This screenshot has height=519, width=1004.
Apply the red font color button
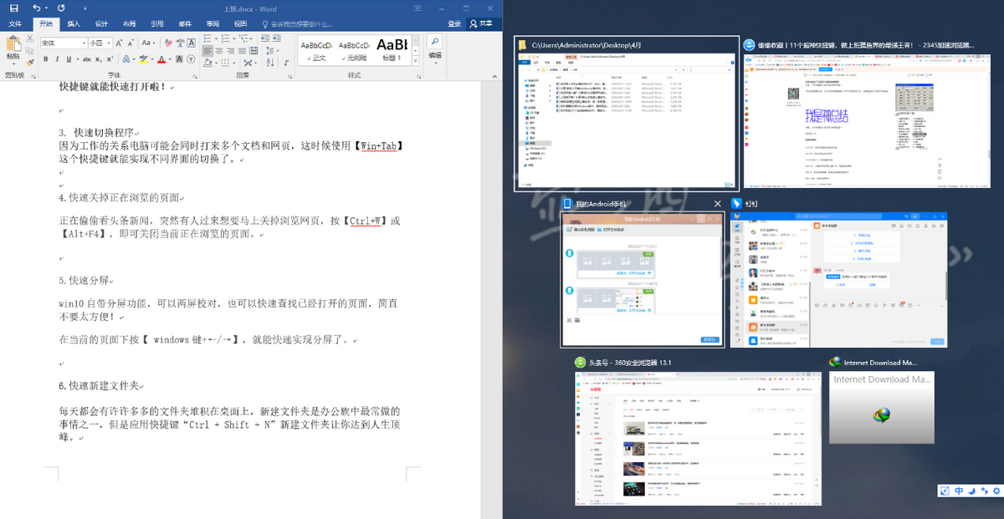click(x=161, y=59)
